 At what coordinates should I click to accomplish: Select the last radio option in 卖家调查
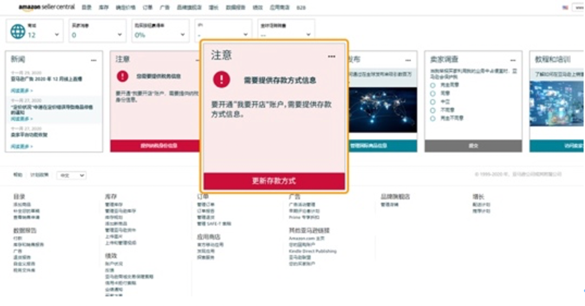point(433,118)
